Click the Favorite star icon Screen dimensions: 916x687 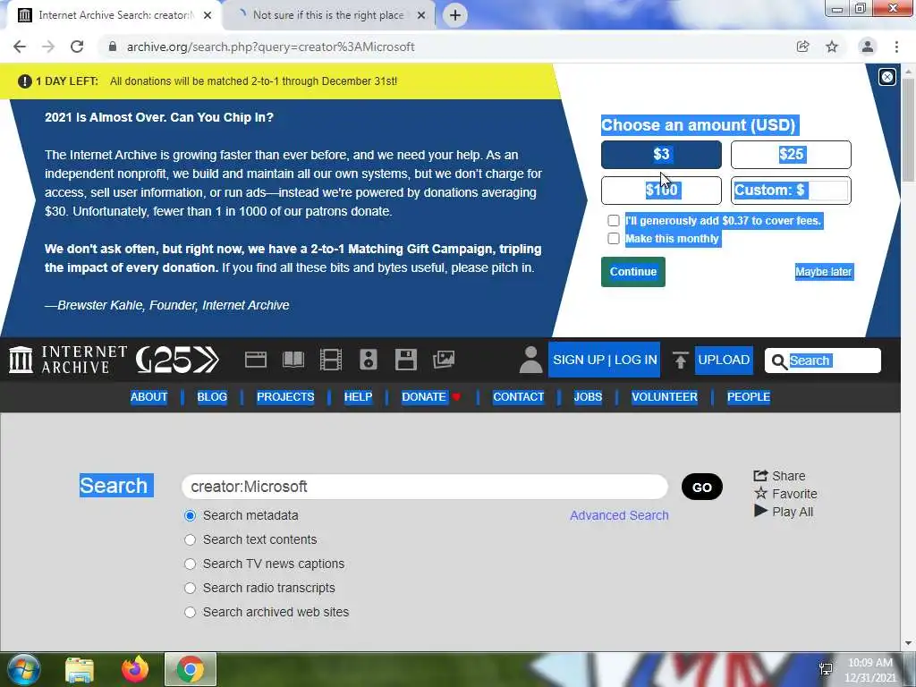(760, 494)
